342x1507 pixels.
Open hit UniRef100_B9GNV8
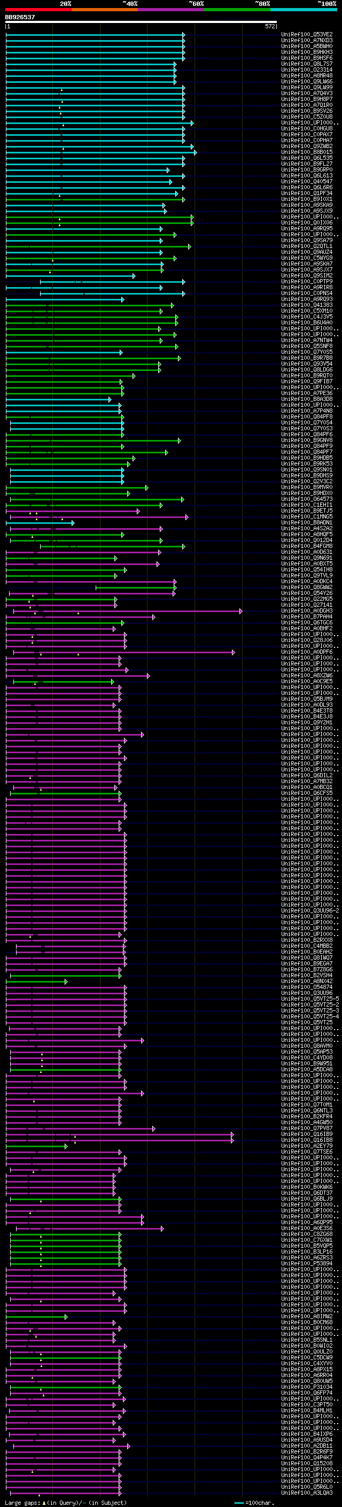point(307,440)
